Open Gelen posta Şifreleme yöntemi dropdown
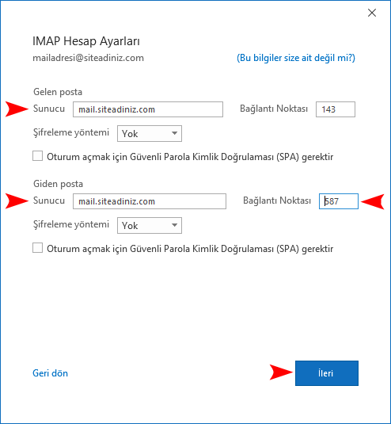This screenshot has width=391, height=424. [150, 133]
